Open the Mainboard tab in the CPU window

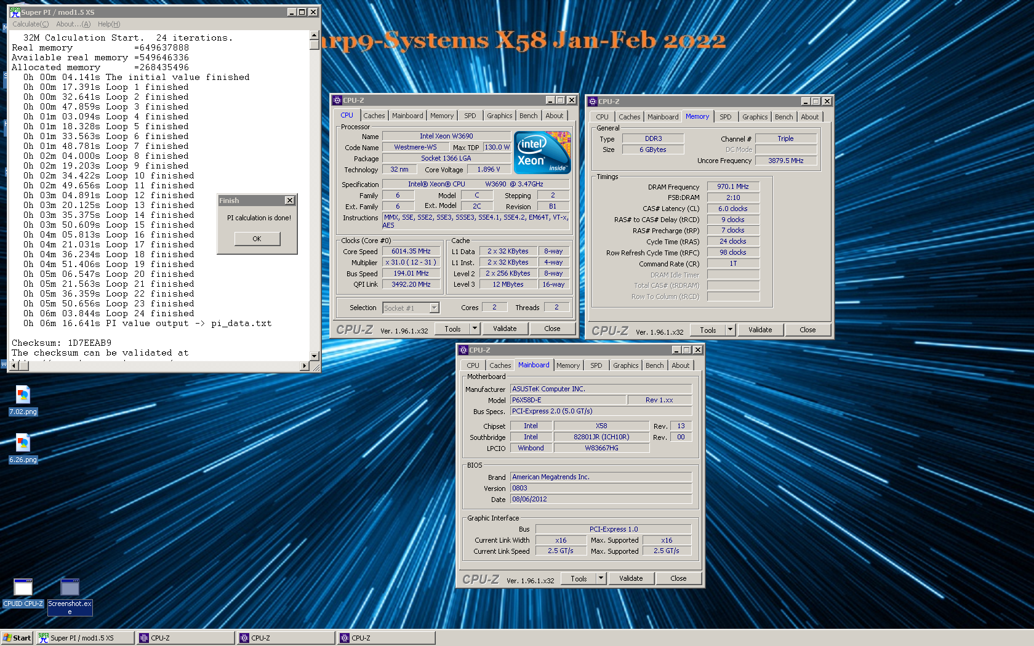pyautogui.click(x=407, y=116)
